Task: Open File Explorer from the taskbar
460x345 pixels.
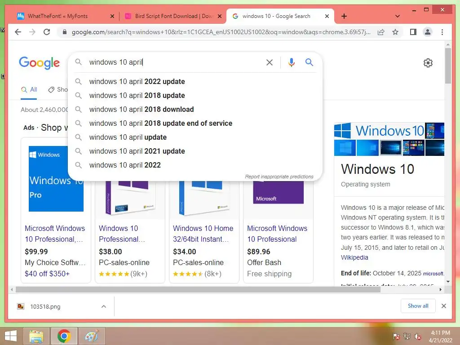Action: click(x=36, y=336)
